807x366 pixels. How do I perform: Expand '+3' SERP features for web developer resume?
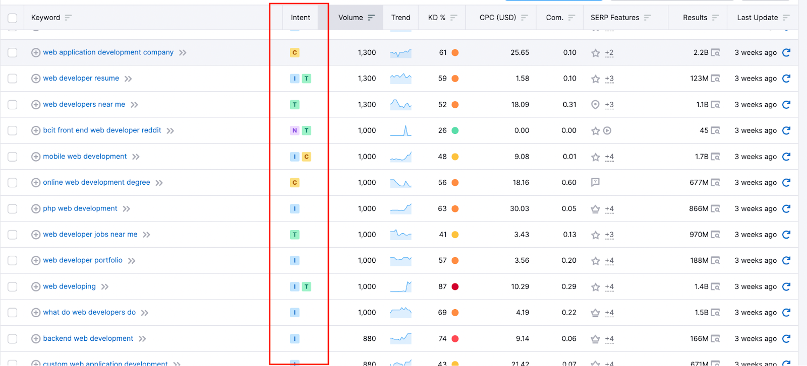pos(609,79)
